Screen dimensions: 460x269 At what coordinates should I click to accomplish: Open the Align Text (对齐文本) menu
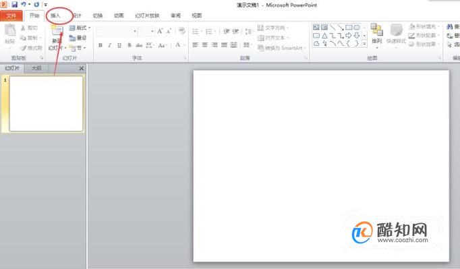coord(273,38)
